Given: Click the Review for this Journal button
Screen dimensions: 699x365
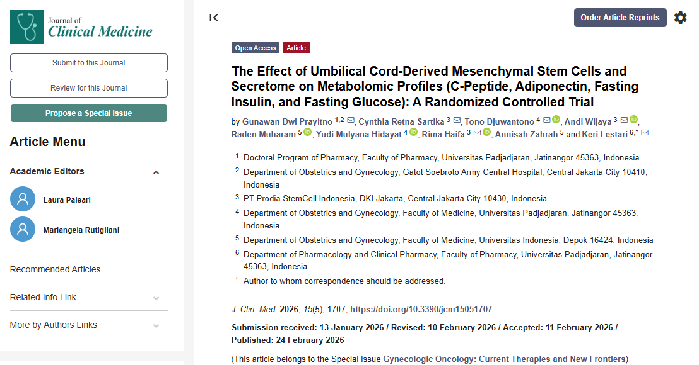Looking at the screenshot, I should (x=89, y=88).
